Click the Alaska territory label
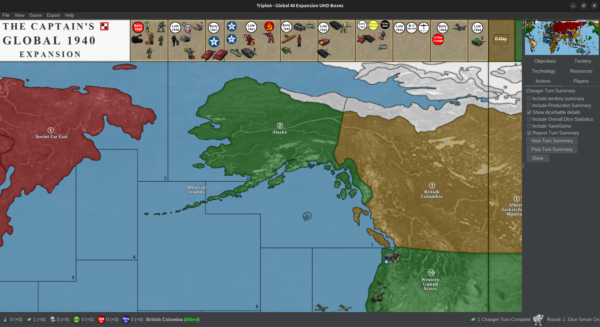 [279, 132]
